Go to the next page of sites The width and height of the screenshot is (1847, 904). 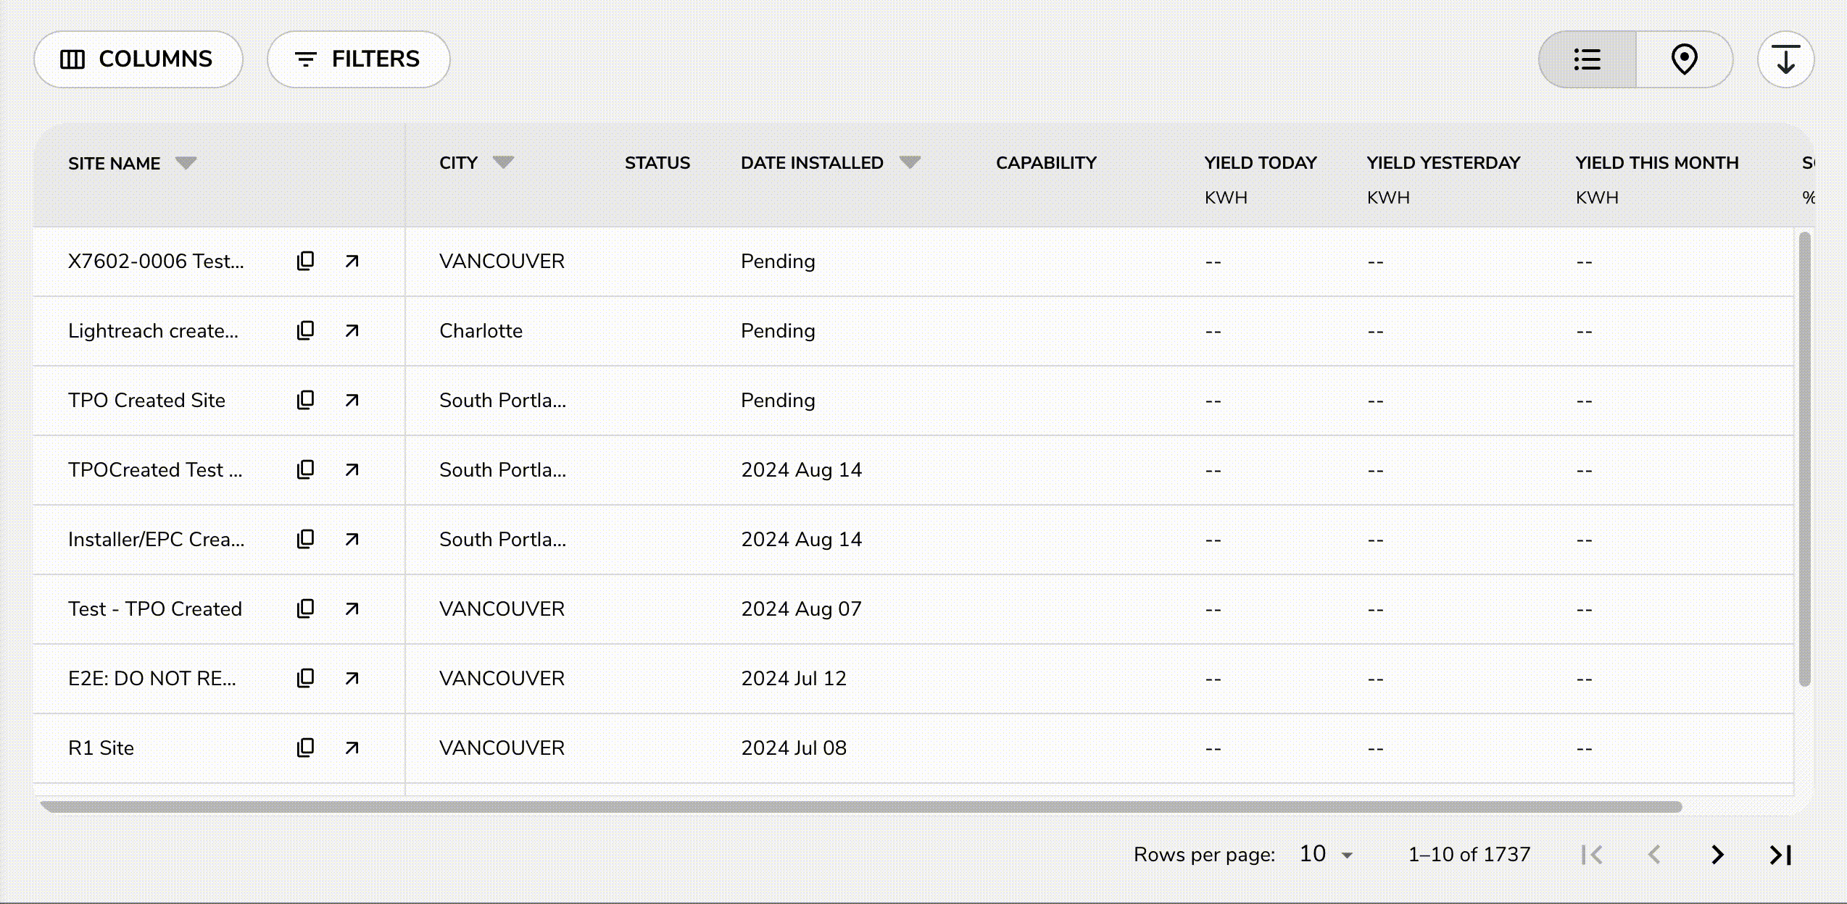(1717, 855)
